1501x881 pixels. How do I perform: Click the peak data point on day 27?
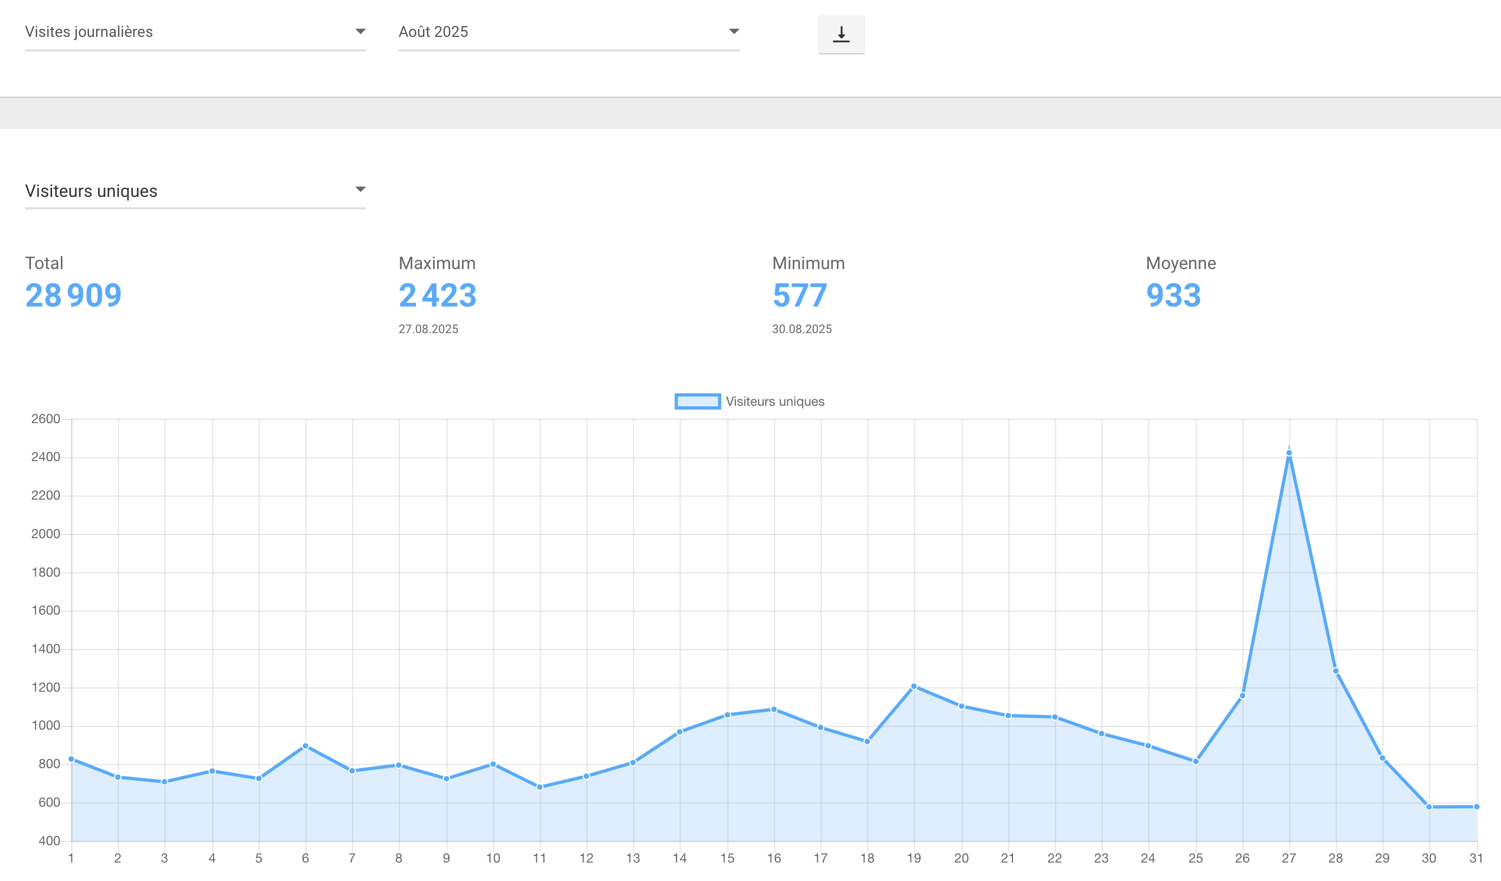(x=1289, y=454)
